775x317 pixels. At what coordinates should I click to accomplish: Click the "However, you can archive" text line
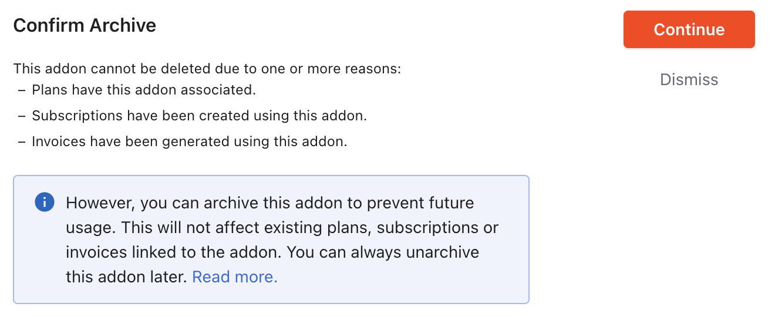click(269, 203)
